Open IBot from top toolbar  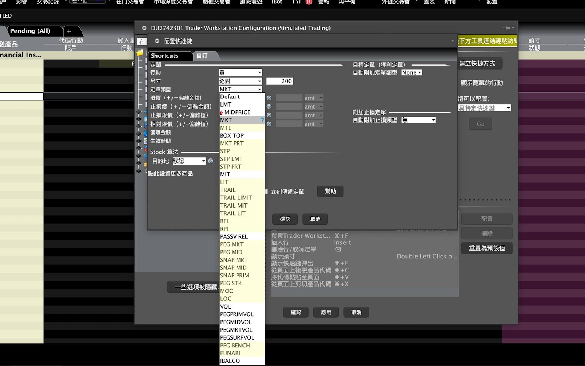(277, 2)
